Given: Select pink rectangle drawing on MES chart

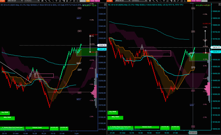Looking at the screenshot, I should 44,76.
